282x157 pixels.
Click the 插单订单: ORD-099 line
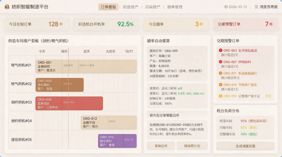[x=164, y=51]
